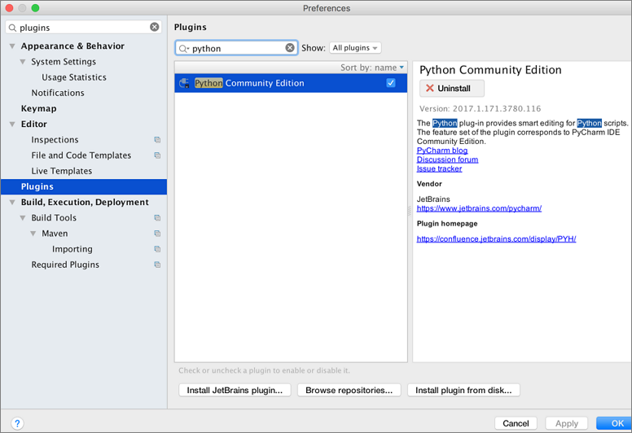This screenshot has width=632, height=433.
Task: Click the splitter handle between list and details
Action: [x=410, y=211]
